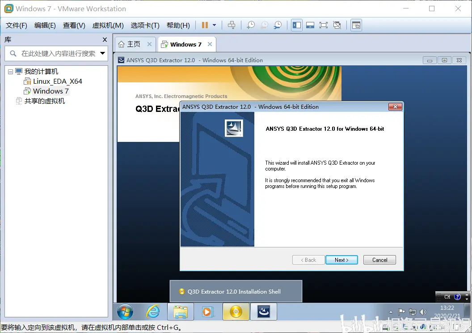Click the Back button in the wizard

pyautogui.click(x=308, y=260)
